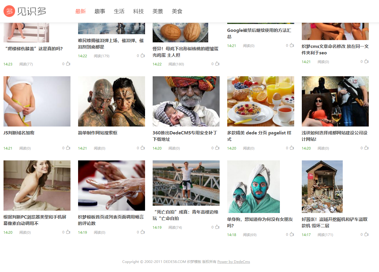Like the 死亡自拍 article
This screenshot has height=272, width=379.
(217, 227)
